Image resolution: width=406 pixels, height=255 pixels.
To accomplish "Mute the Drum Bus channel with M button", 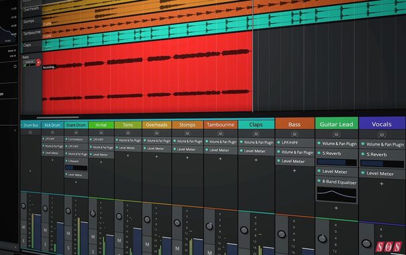I will [23, 227].
